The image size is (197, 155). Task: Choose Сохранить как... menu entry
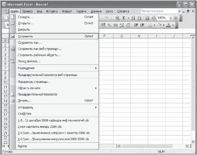pos(54,43)
